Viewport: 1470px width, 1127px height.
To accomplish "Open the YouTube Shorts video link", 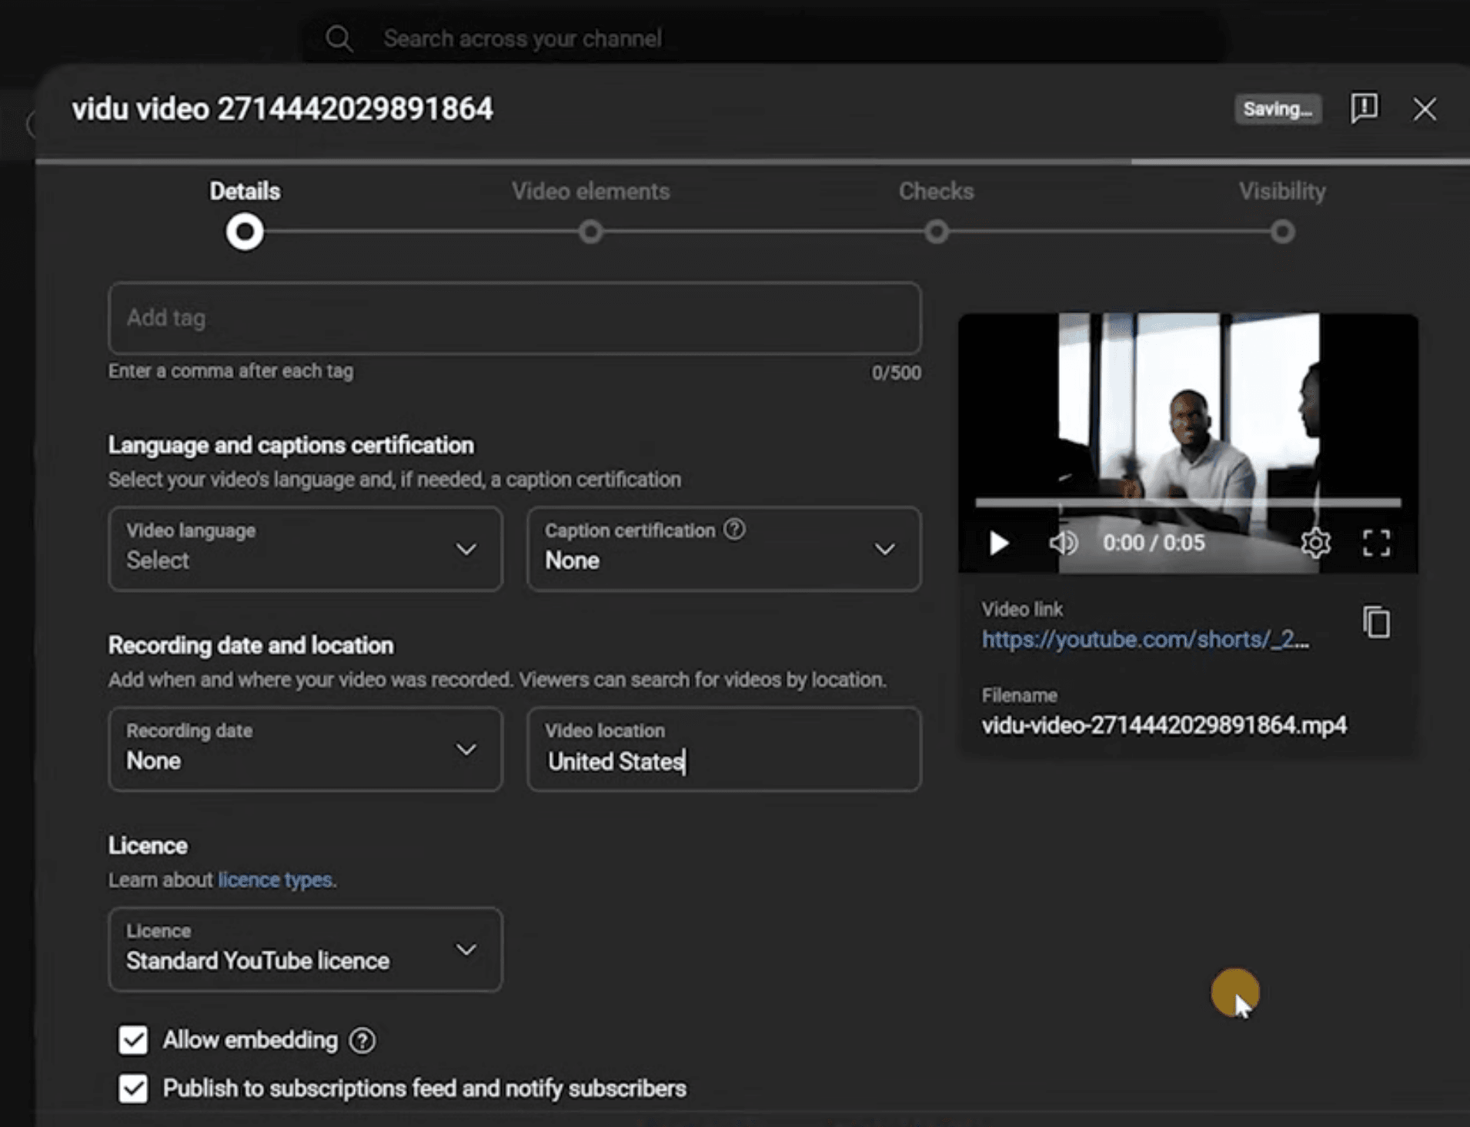I will point(1145,640).
